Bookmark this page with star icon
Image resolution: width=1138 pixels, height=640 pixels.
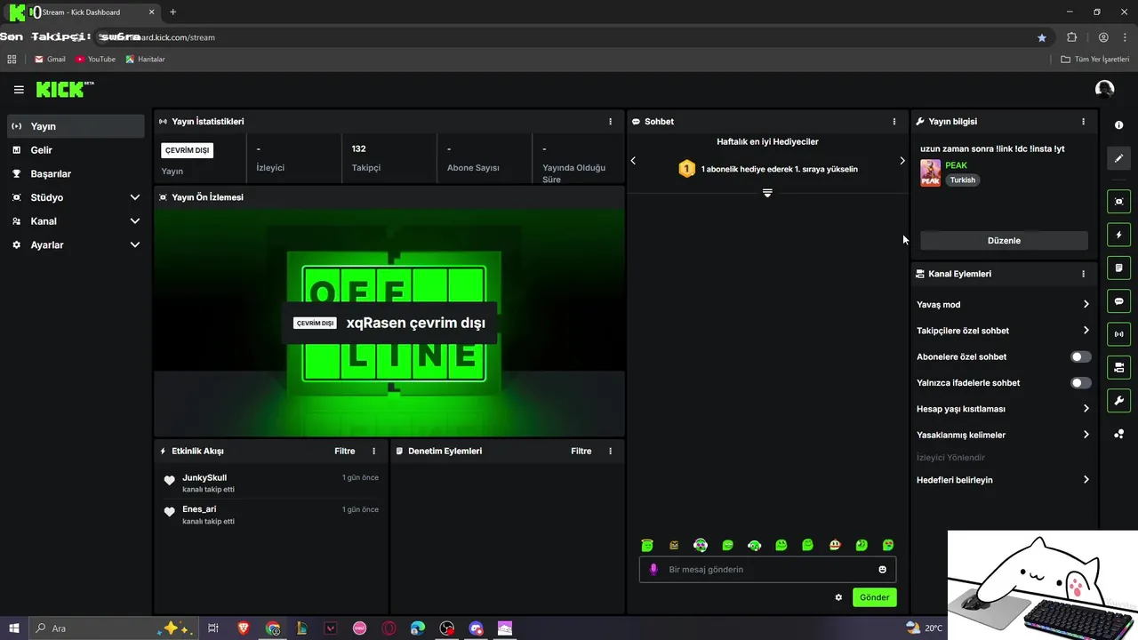pyautogui.click(x=1042, y=37)
